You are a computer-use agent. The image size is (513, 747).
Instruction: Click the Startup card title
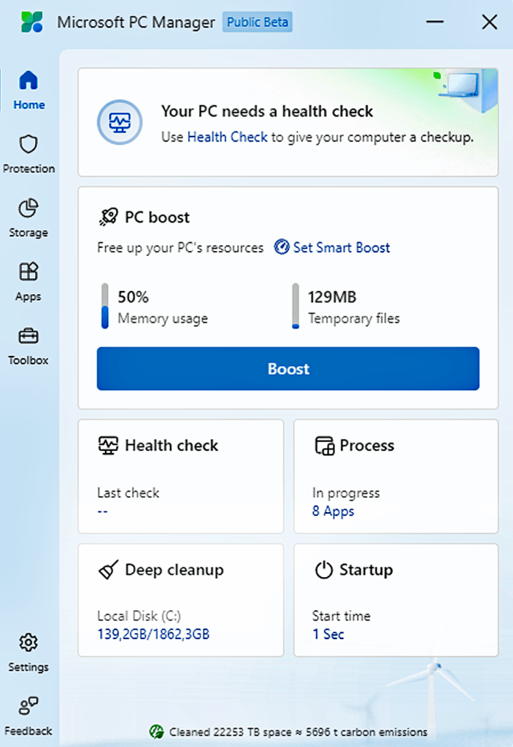coord(366,570)
